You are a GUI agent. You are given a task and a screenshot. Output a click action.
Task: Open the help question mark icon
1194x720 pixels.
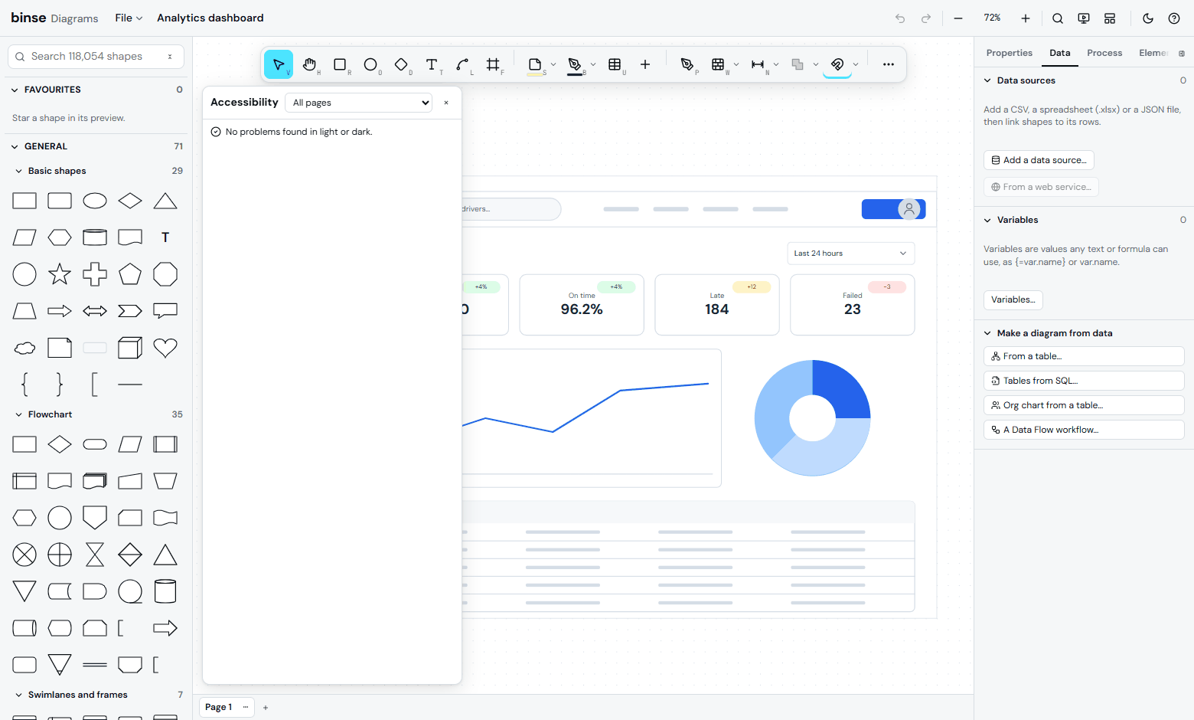1174,18
